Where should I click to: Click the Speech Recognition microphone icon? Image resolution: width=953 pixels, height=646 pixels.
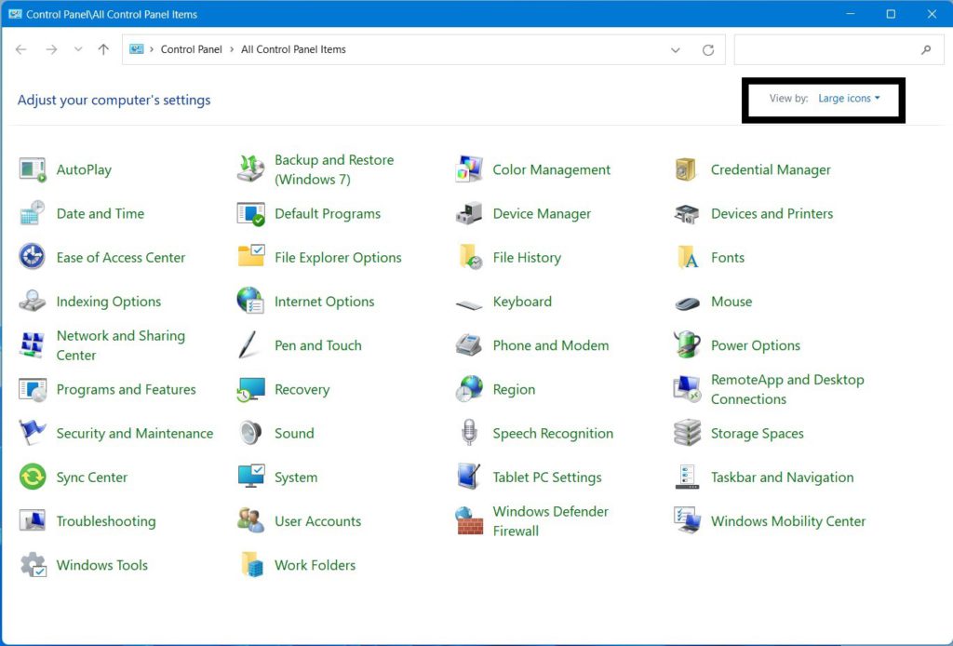[x=469, y=433]
